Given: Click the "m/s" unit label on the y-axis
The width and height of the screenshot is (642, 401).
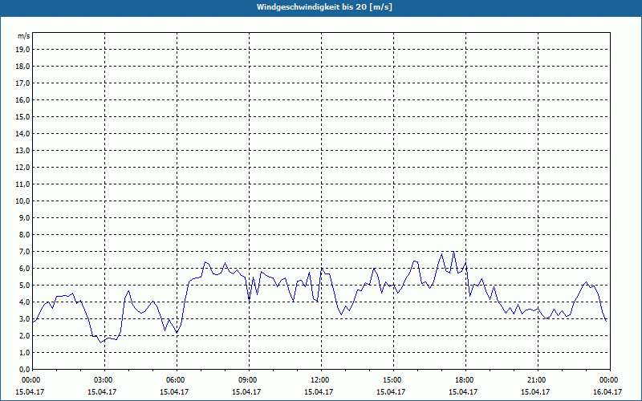Looking at the screenshot, I should 24,36.
